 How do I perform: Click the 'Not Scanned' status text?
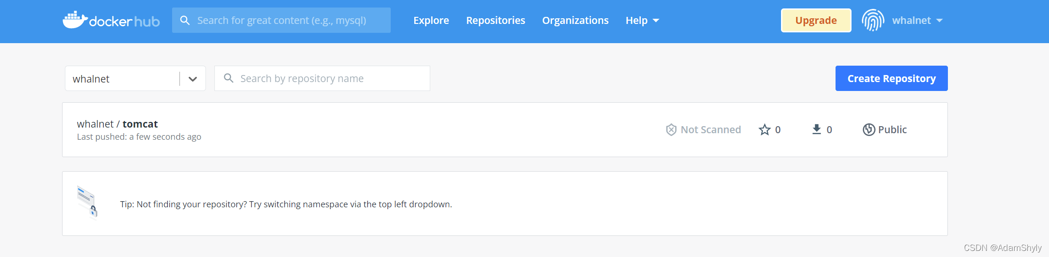point(710,129)
